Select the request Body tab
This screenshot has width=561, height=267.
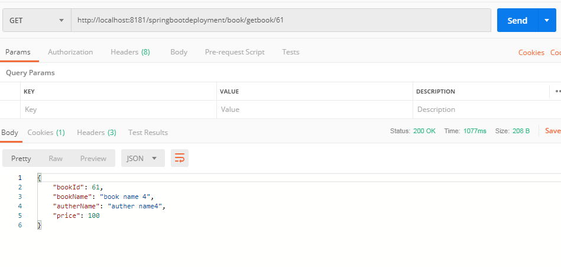point(179,52)
